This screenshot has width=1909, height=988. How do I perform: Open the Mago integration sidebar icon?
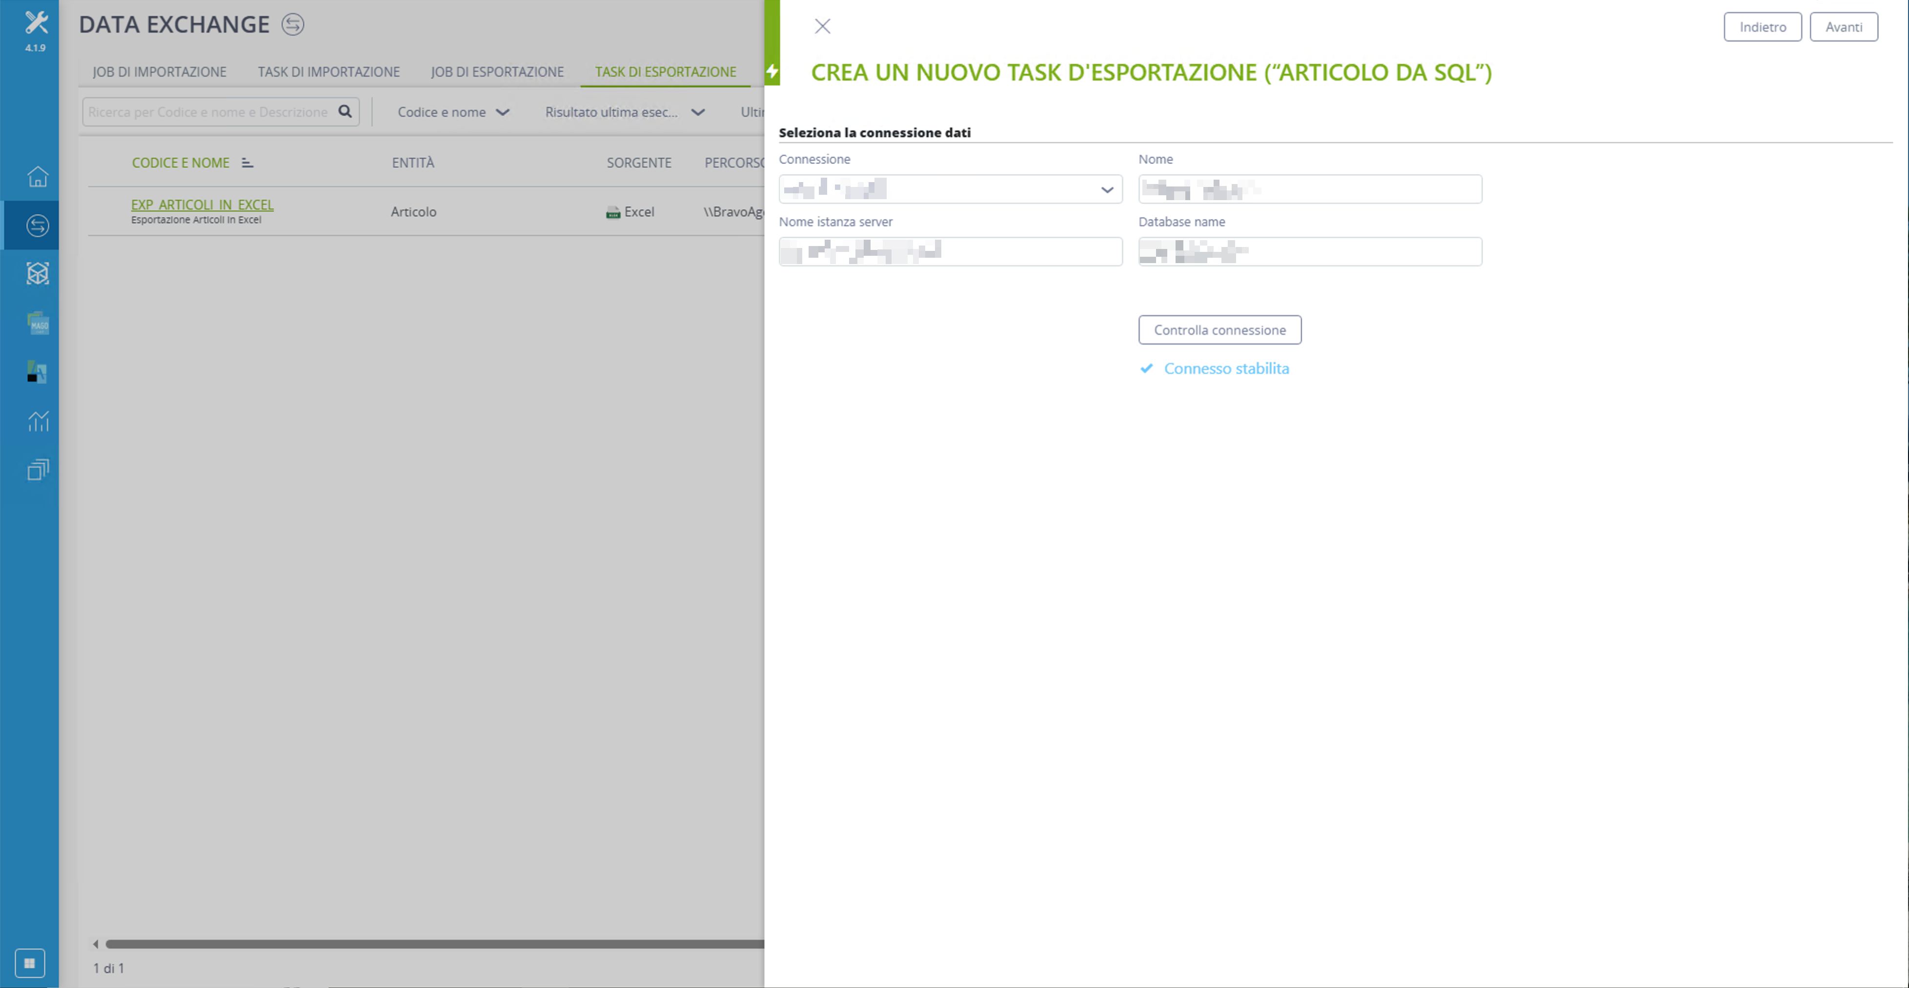[38, 323]
